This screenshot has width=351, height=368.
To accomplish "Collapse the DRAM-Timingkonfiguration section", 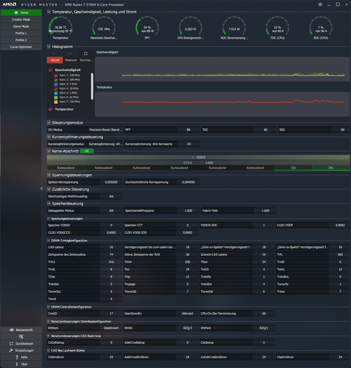I will click(x=49, y=240).
